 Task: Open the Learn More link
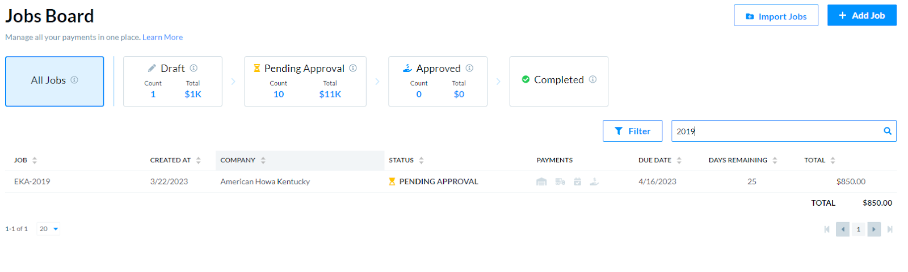click(x=162, y=37)
